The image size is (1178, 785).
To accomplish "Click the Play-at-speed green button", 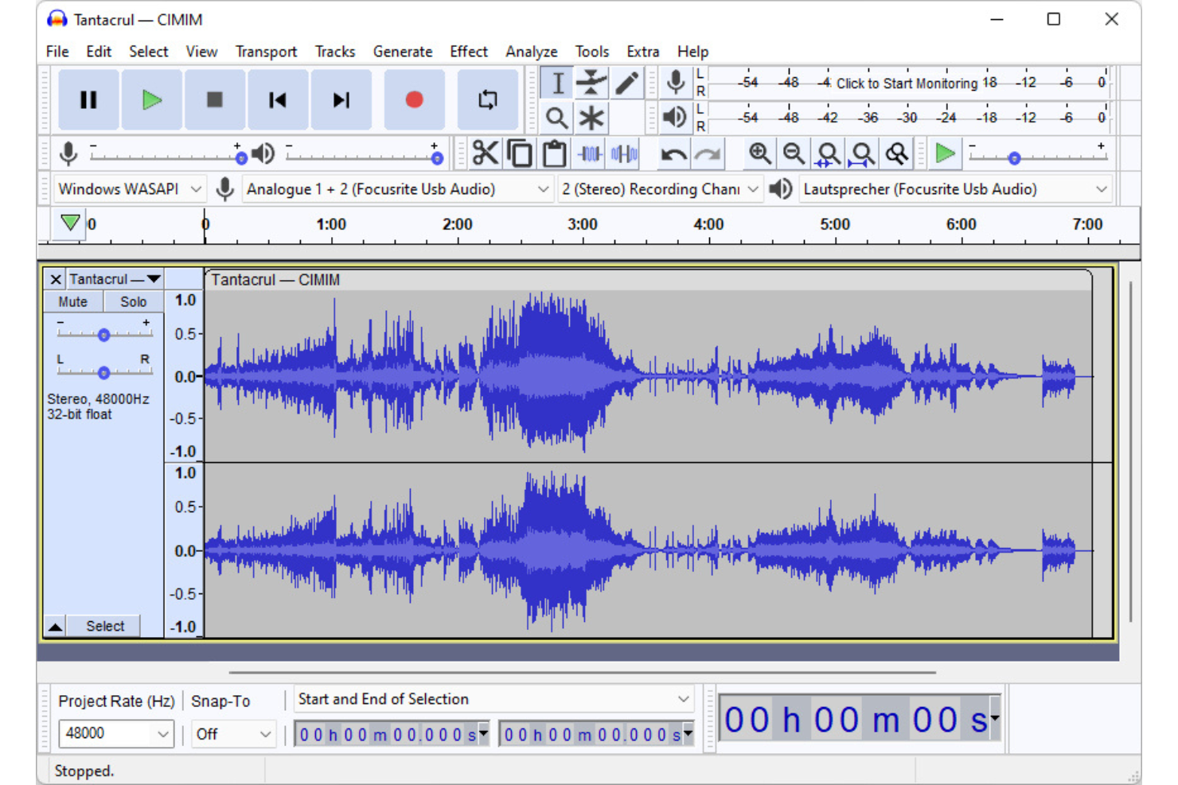I will pyautogui.click(x=945, y=153).
